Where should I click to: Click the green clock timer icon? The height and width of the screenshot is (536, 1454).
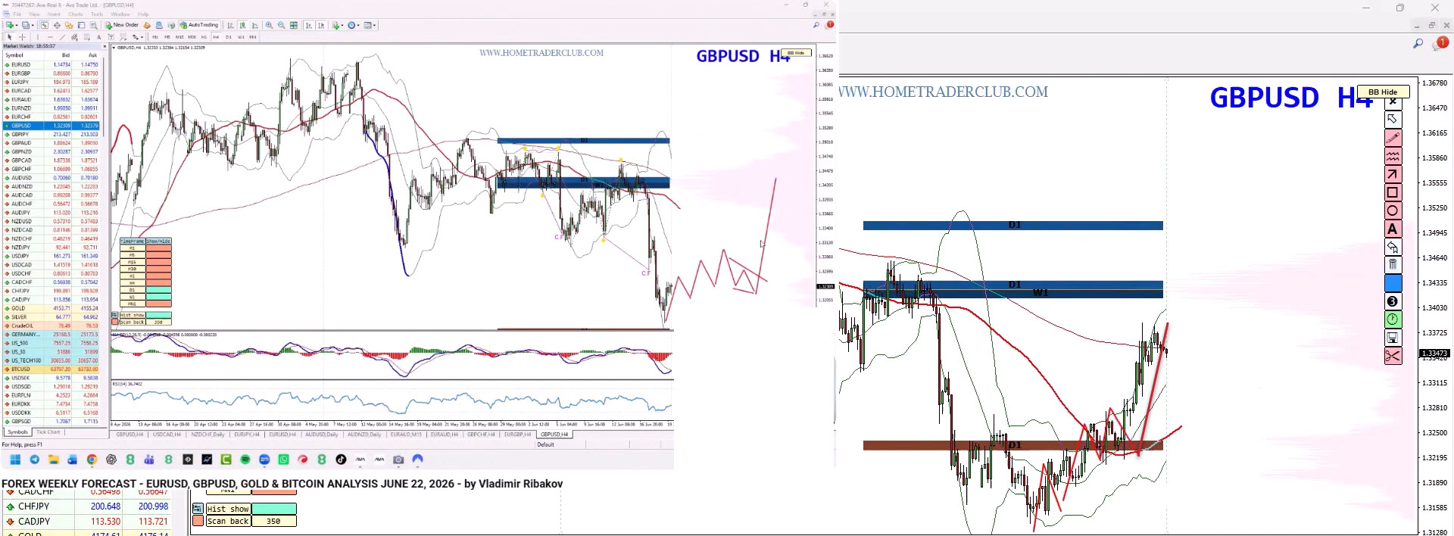[x=1393, y=319]
